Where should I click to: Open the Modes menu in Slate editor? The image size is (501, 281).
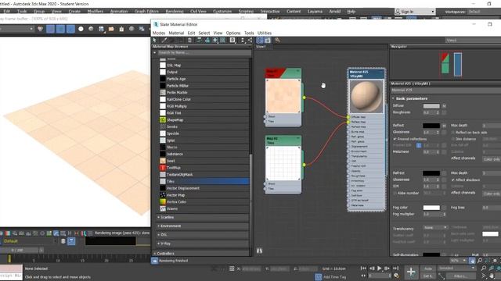[x=159, y=33]
